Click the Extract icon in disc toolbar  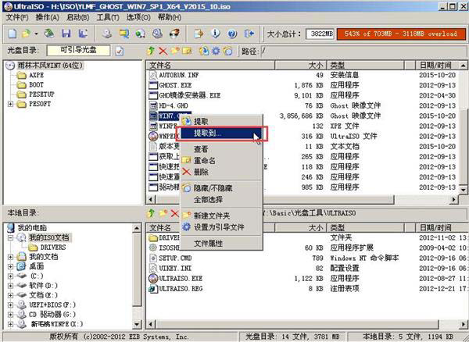click(204, 51)
